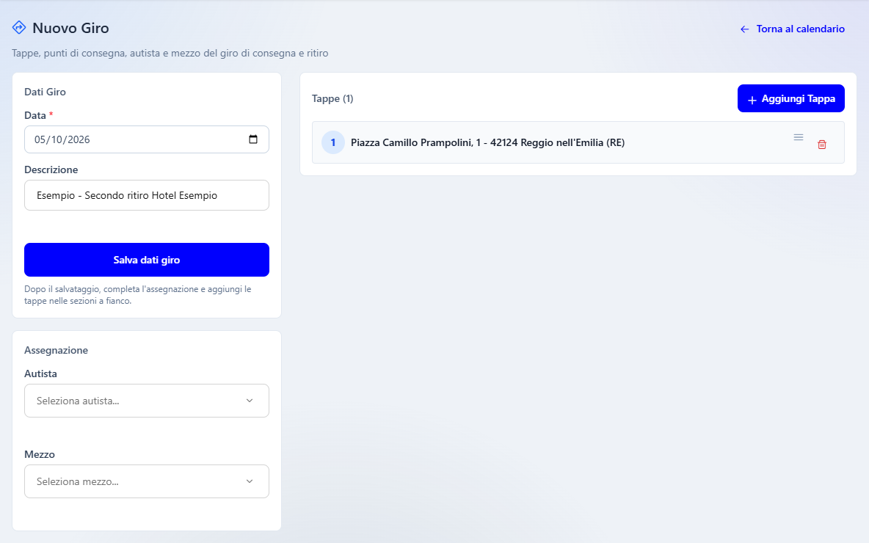
Task: Click the Tappe (1) heading
Action: (332, 98)
